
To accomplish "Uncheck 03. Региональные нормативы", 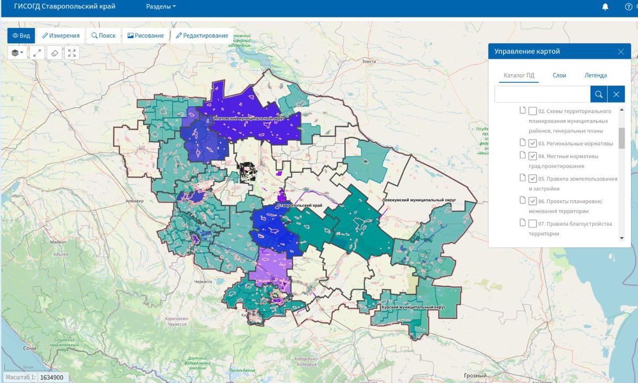I will (x=533, y=143).
